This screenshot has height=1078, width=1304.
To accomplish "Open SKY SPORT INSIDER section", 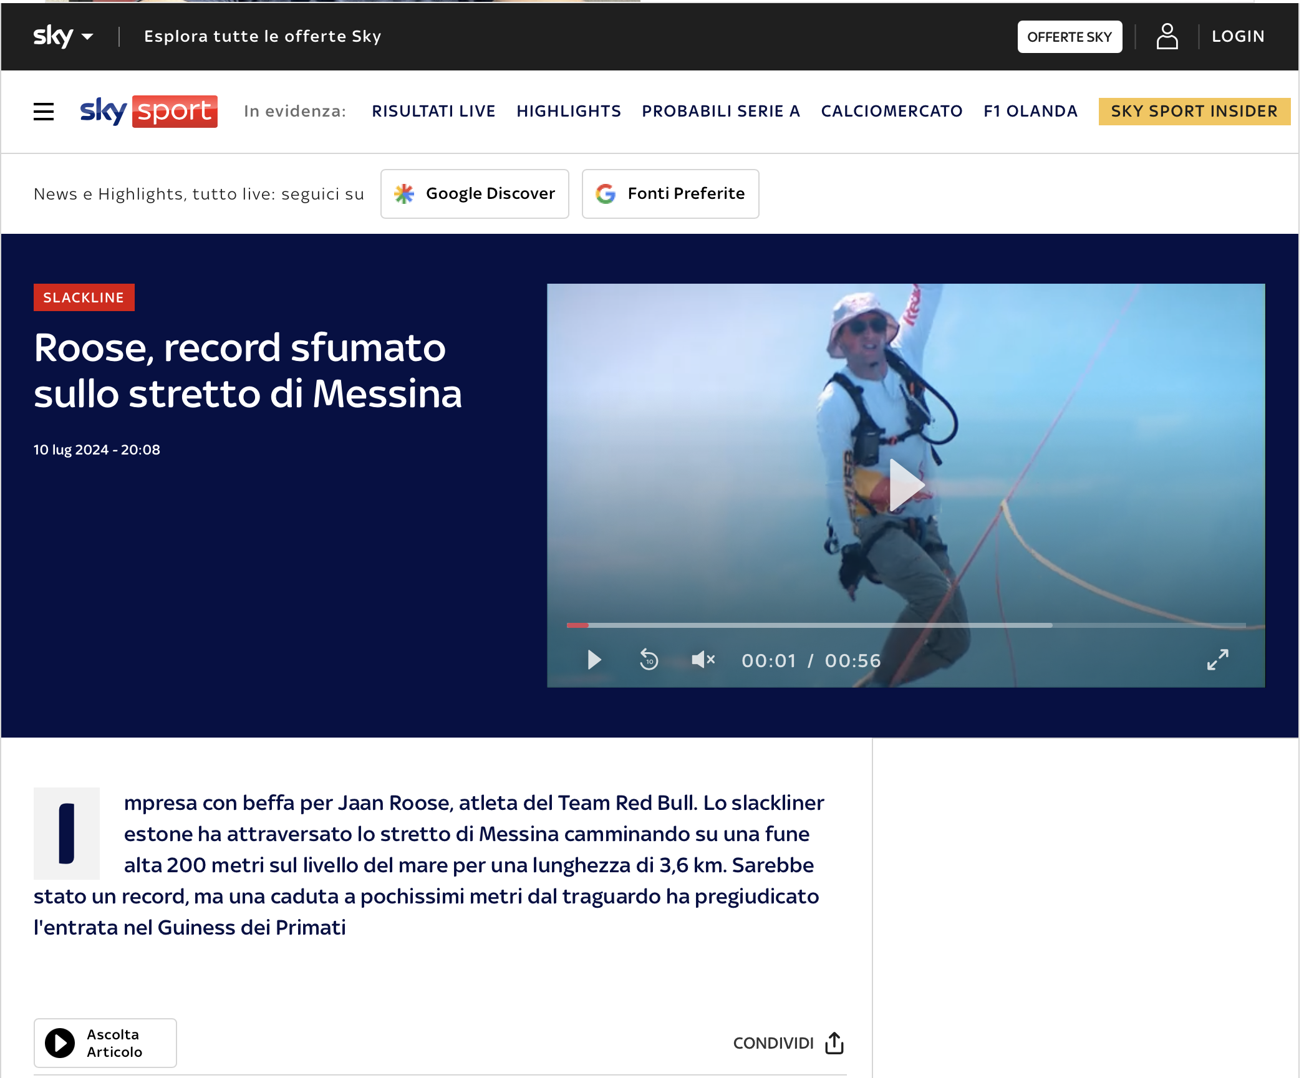I will pos(1194,111).
